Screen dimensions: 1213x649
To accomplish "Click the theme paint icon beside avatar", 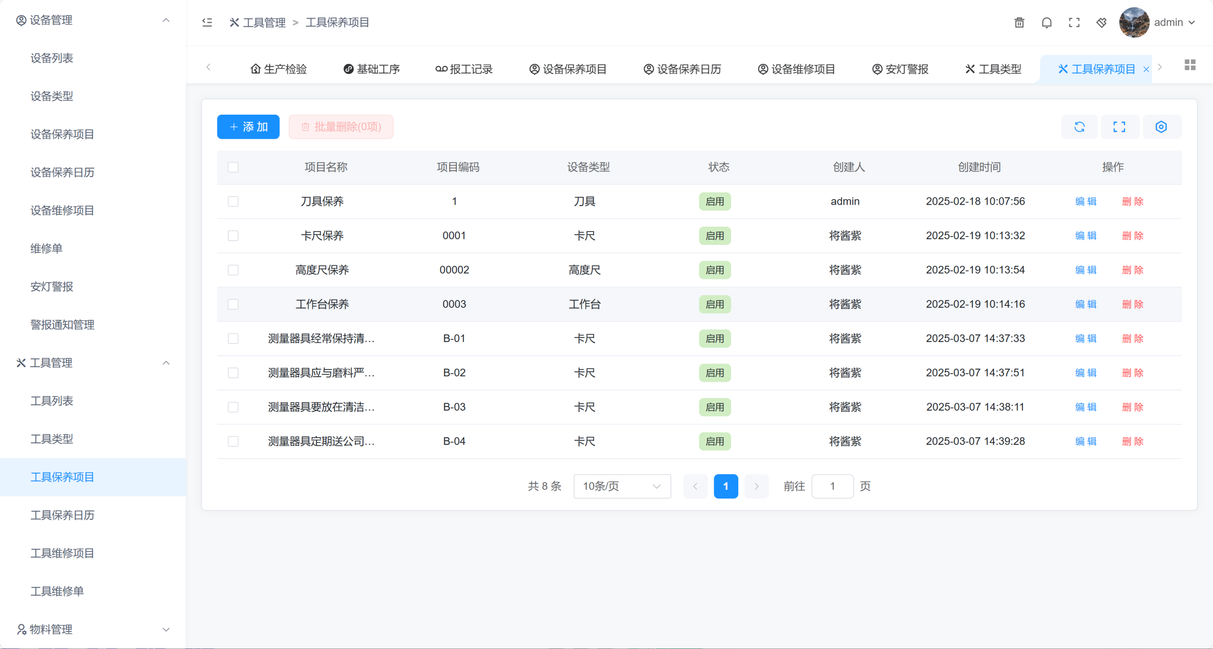I will (x=1102, y=22).
